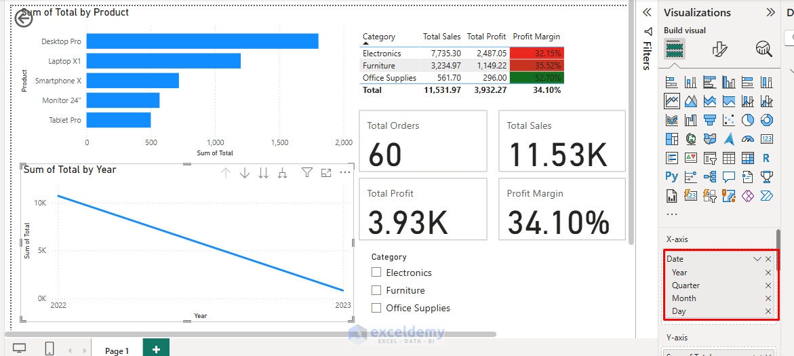Check the Electronics category checkbox
794x356 pixels.
(376, 273)
